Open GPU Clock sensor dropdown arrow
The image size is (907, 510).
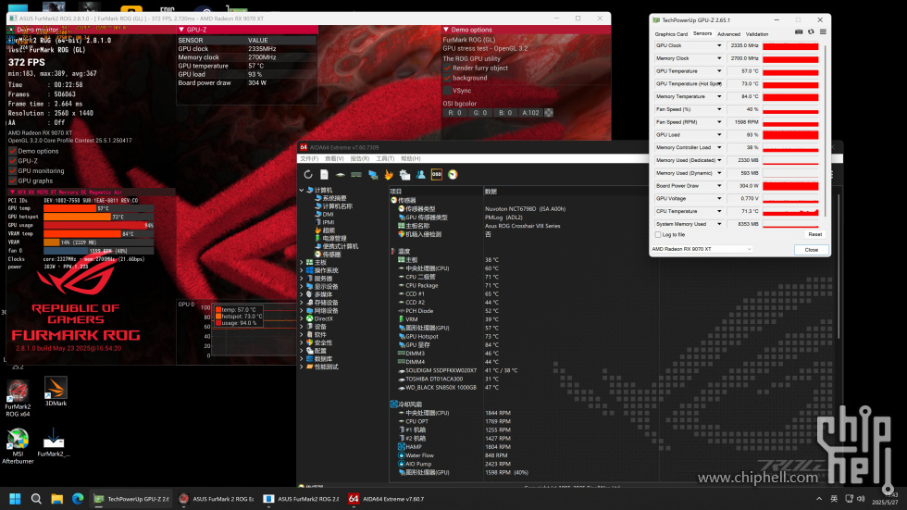719,45
